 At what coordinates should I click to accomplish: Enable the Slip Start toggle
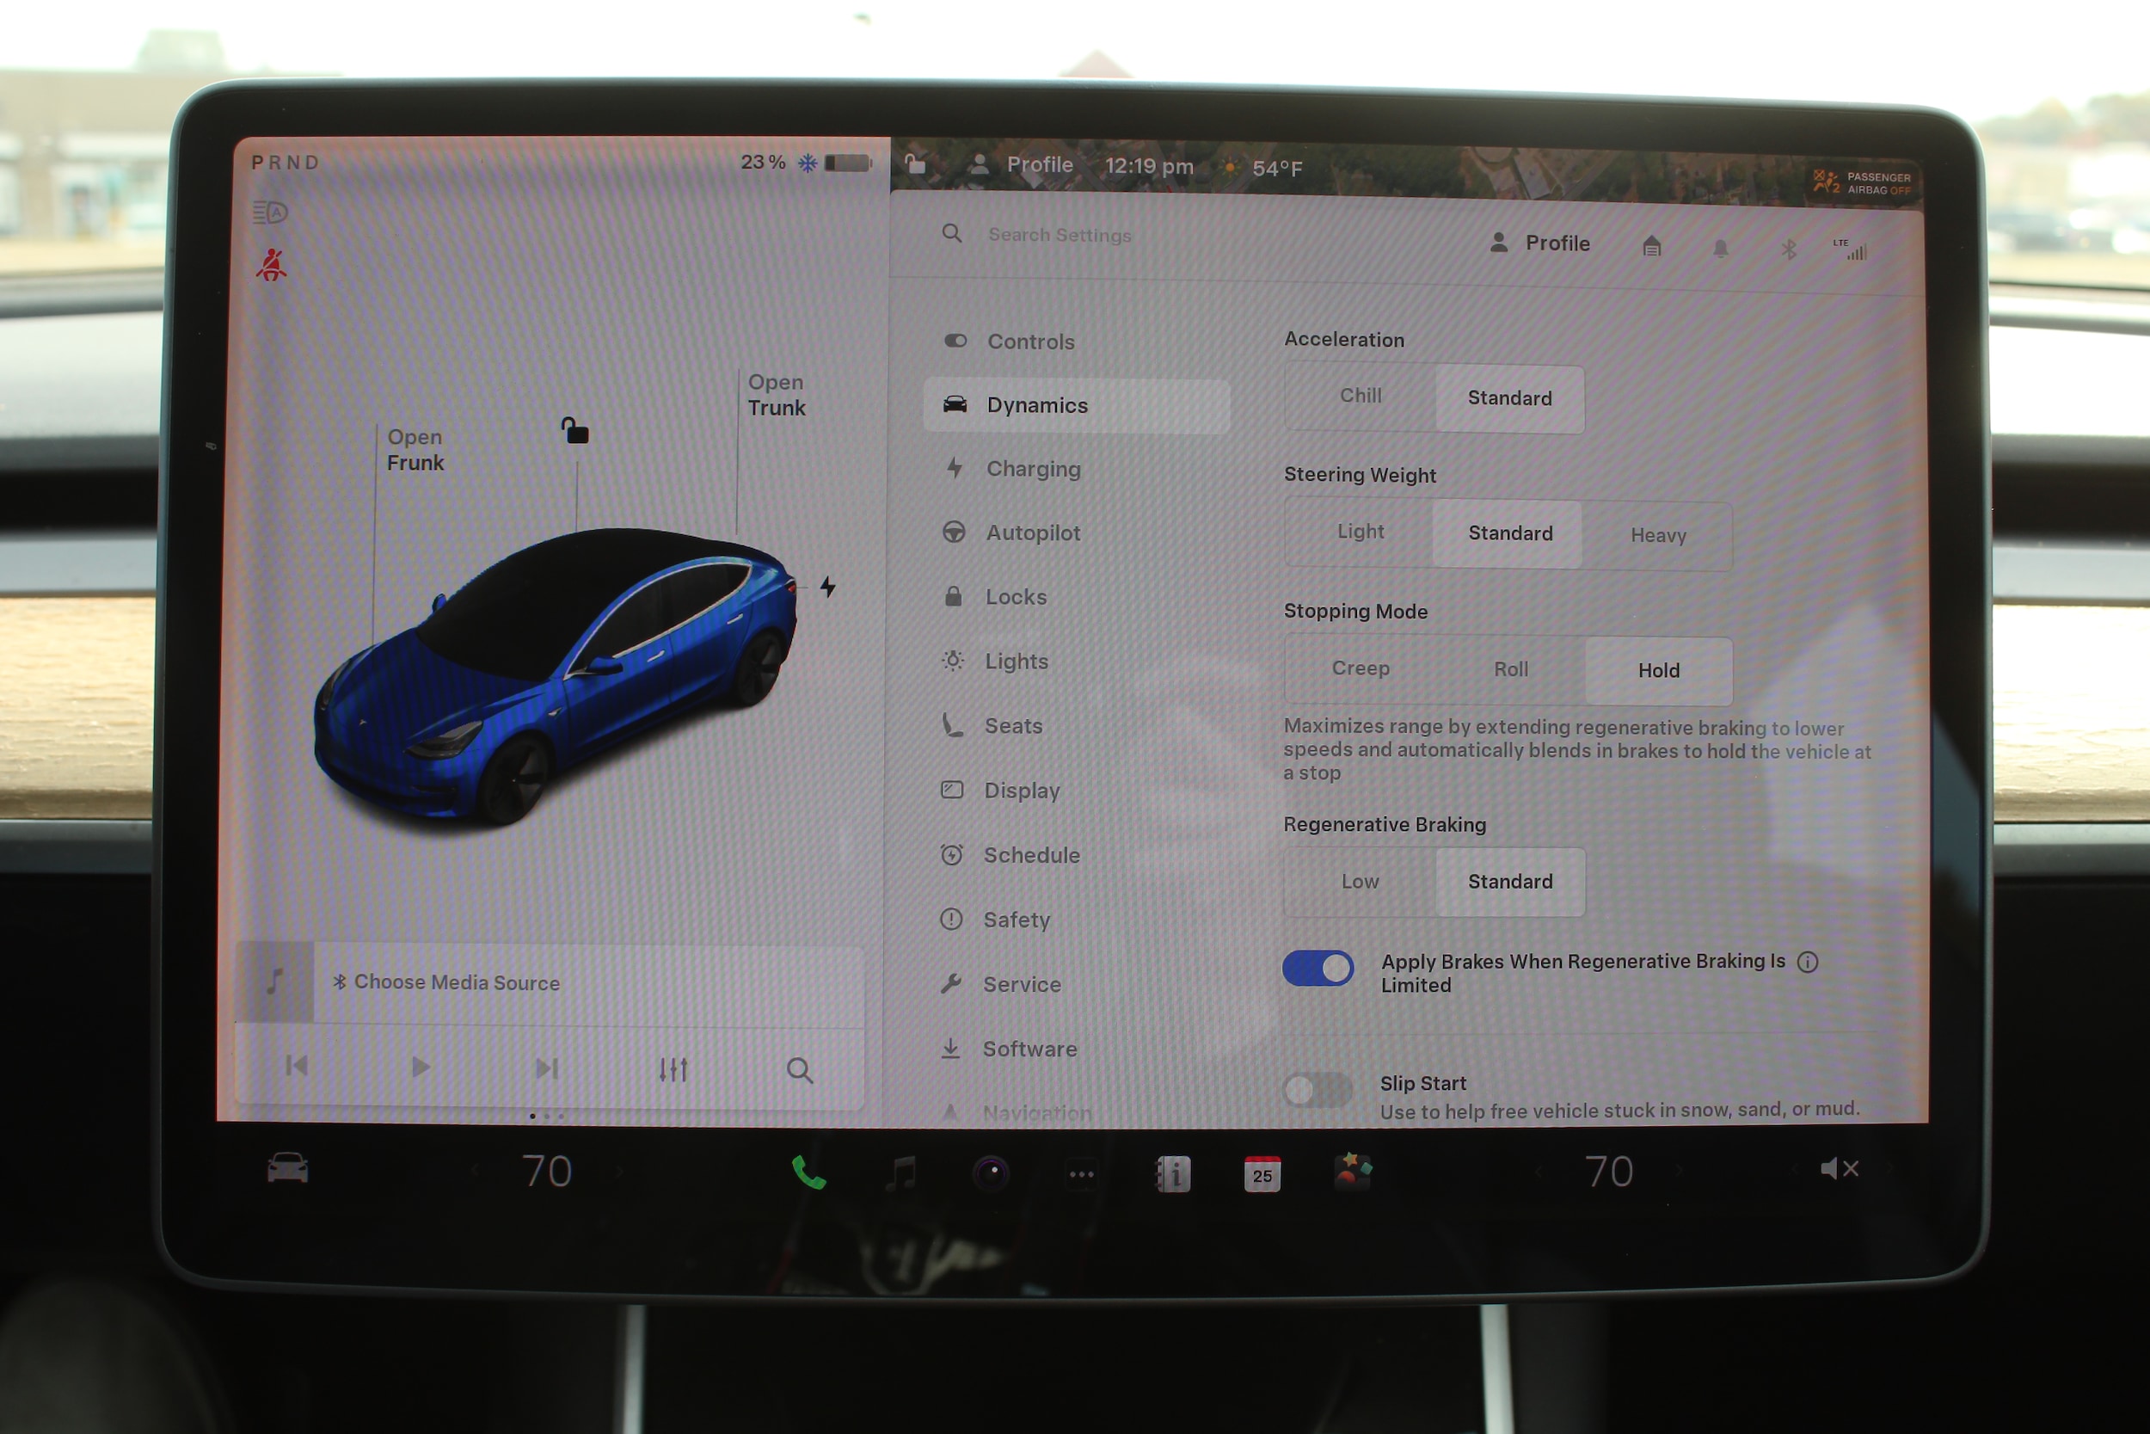click(1318, 1089)
